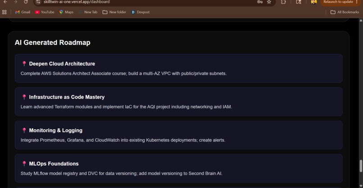Viewport: 363px width, 188px height.
Task: Click the address bar URL skilltwin-ai-one.vercel.app/dashboard
Action: tap(77, 2)
